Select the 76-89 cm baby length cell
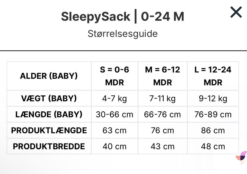 click(213, 114)
